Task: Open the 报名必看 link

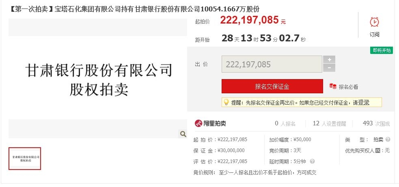Action: pyautogui.click(x=348, y=87)
